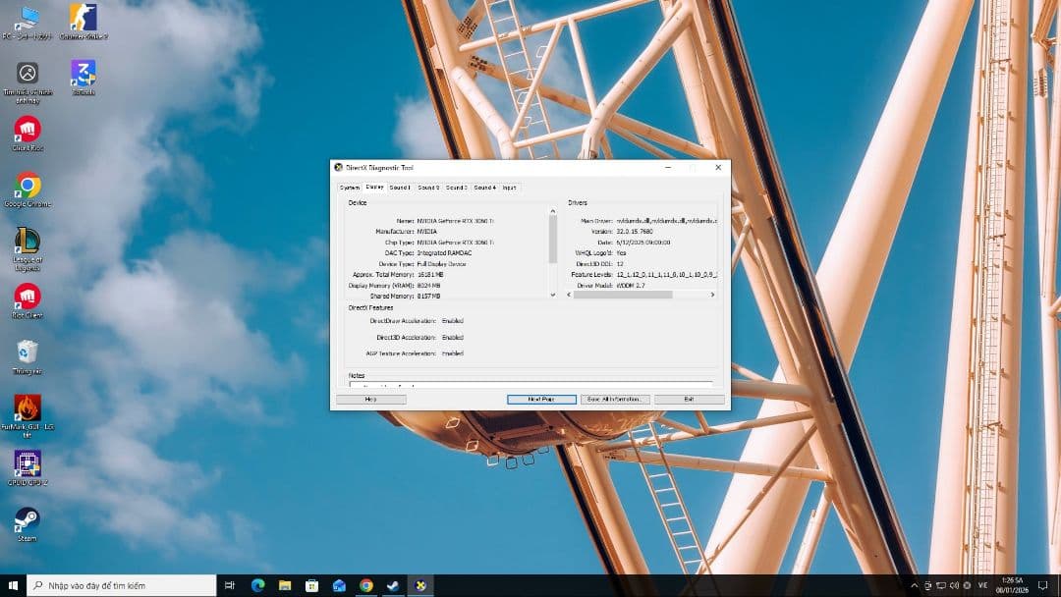Screen dimensions: 1061x597
Task: Launch the Riot Client
Action: coord(27,297)
